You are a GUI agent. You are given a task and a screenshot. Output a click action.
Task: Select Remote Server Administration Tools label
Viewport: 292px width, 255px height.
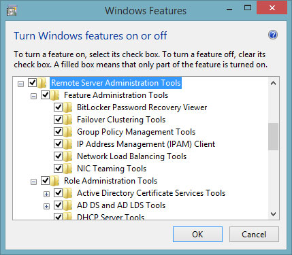click(x=116, y=83)
